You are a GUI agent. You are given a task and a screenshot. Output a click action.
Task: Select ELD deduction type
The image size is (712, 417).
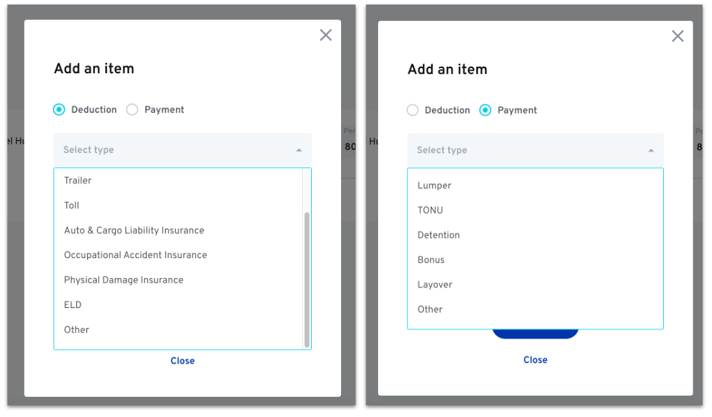tap(73, 305)
